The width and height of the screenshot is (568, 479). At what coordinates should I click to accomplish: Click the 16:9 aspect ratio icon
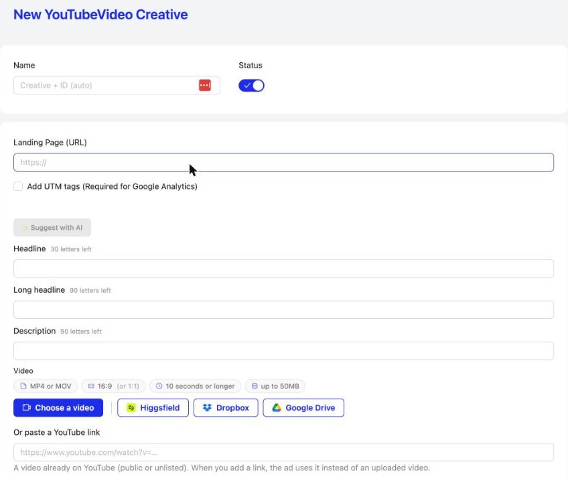click(91, 386)
